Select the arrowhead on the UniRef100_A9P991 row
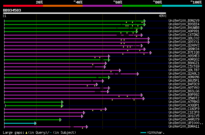Screen dimensions: 205x135 (137, 31)
